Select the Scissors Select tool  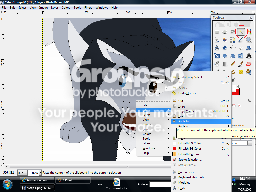[x=217, y=40]
